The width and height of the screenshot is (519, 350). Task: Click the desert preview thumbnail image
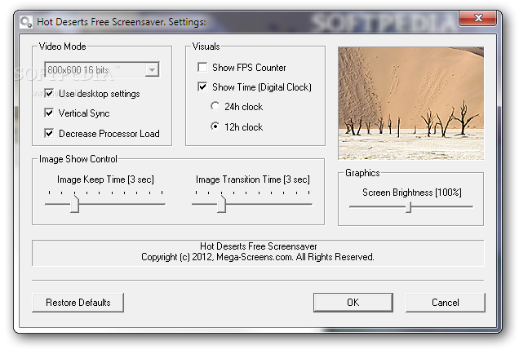click(x=410, y=104)
